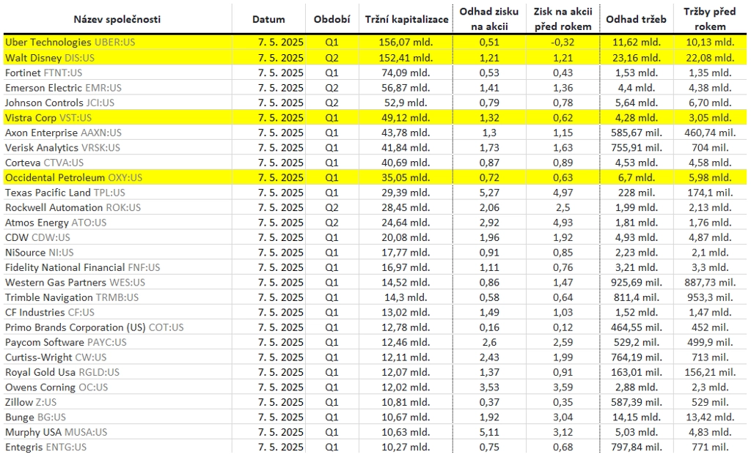The width and height of the screenshot is (751, 457).
Task: Select the "Zisk na akcii před rokem" header
Action: (563, 19)
